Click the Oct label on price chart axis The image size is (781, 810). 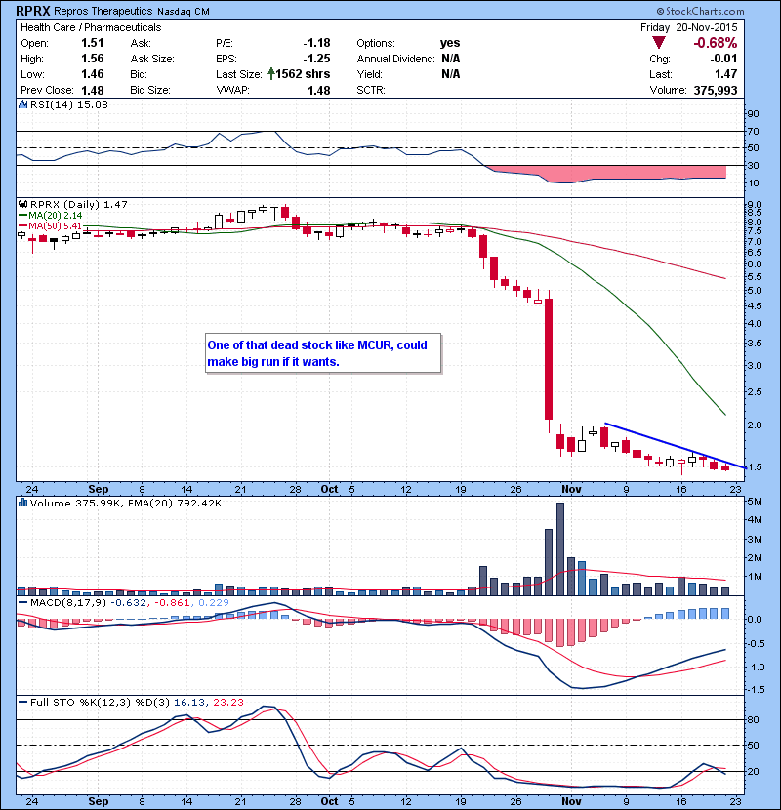[x=330, y=489]
